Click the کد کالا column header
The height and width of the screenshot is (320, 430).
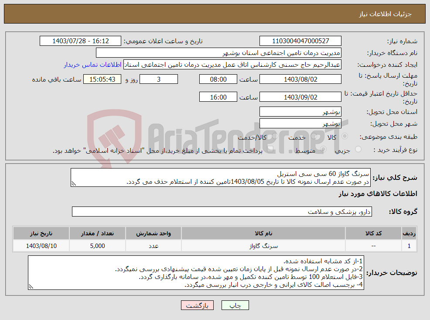pyautogui.click(x=373, y=233)
